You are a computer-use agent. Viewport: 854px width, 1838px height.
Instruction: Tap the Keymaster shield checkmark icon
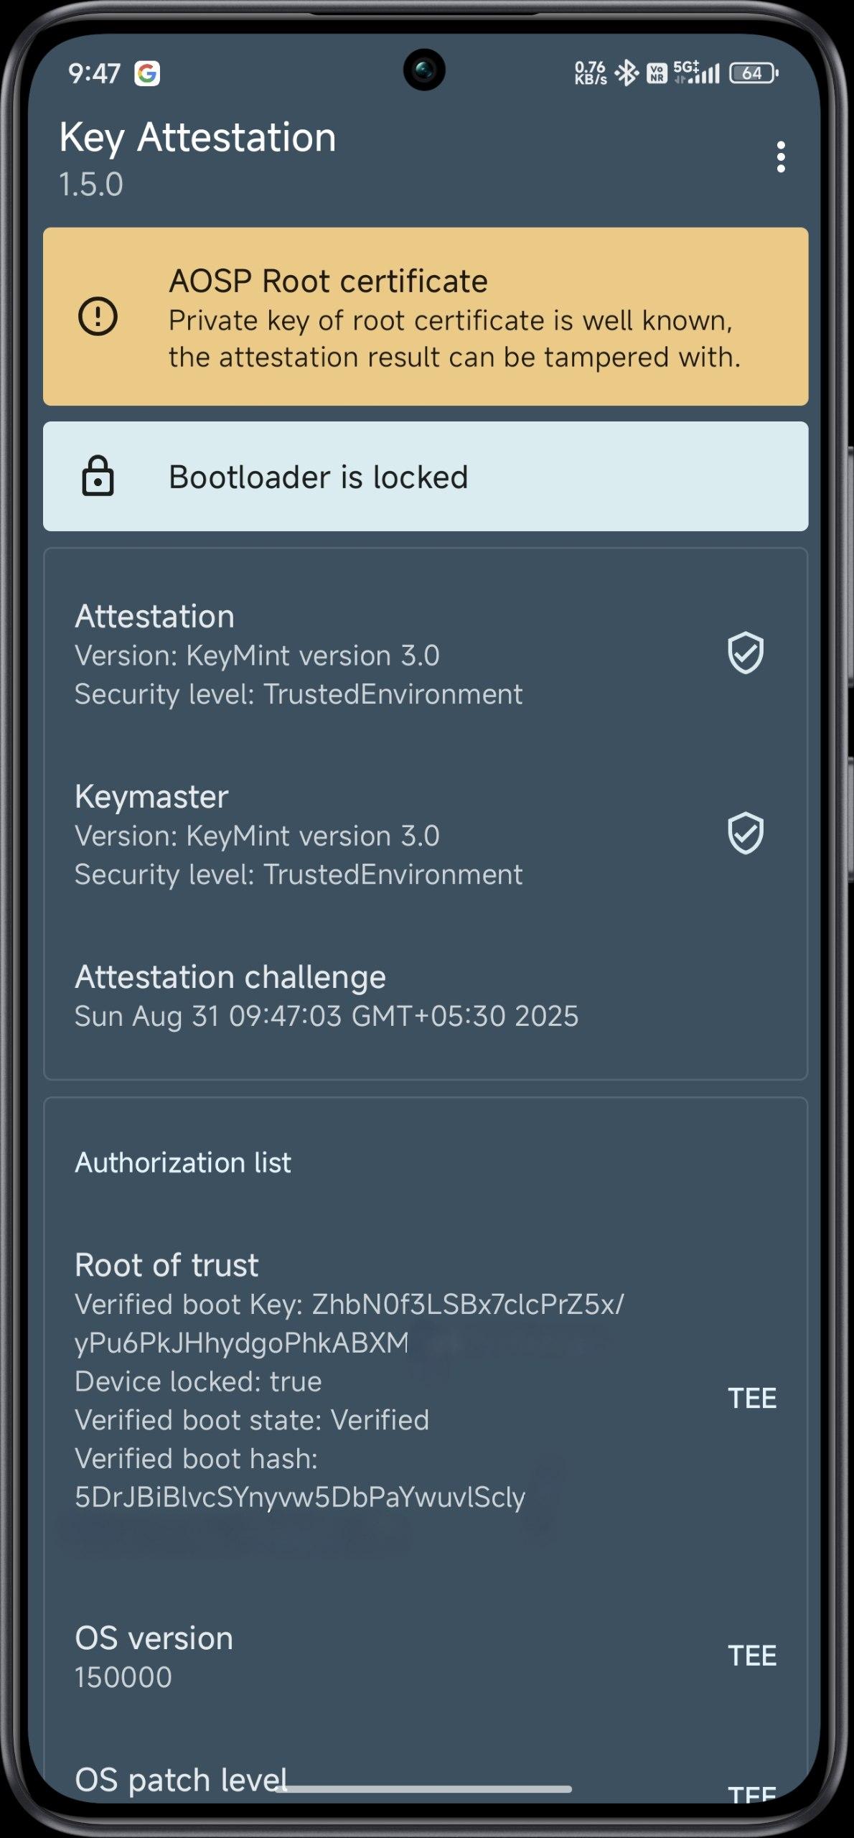tap(746, 834)
